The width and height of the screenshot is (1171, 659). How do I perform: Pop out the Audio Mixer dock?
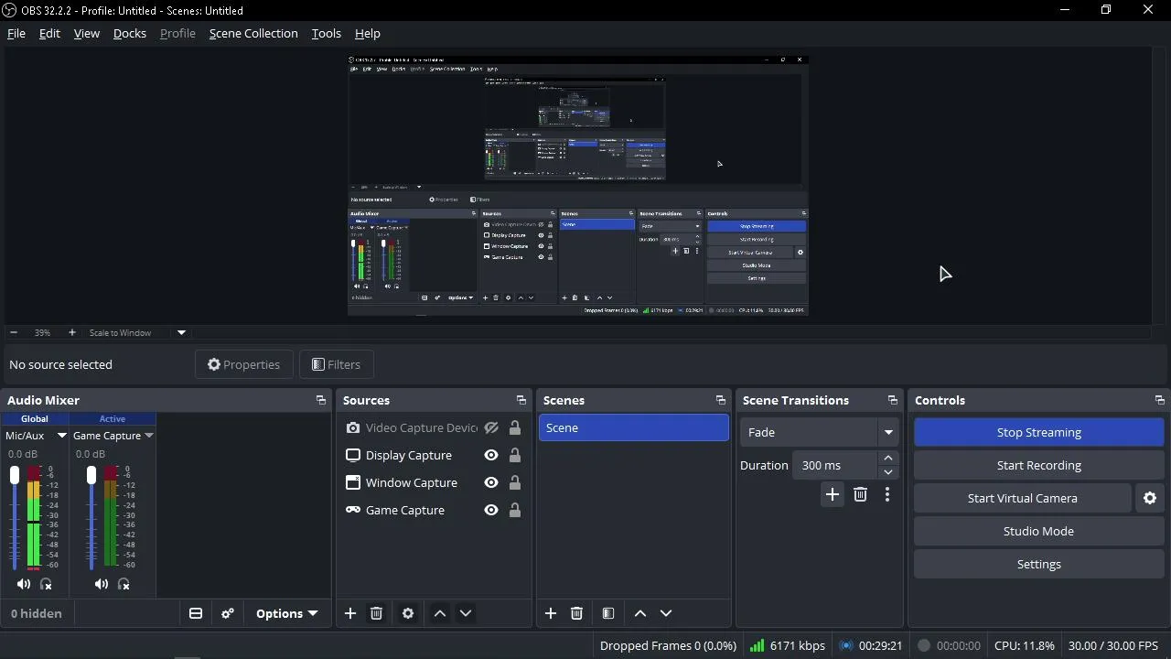(320, 400)
